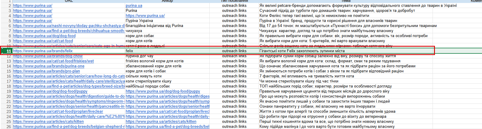Open the articles/cats/kitten URL in column A
This screenshot has width=482, height=129.
tap(48, 122)
